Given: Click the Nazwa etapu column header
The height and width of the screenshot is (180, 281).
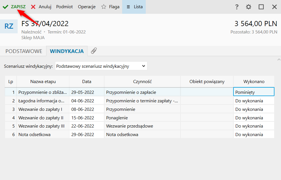Looking at the screenshot, I should pyautogui.click(x=43, y=82).
